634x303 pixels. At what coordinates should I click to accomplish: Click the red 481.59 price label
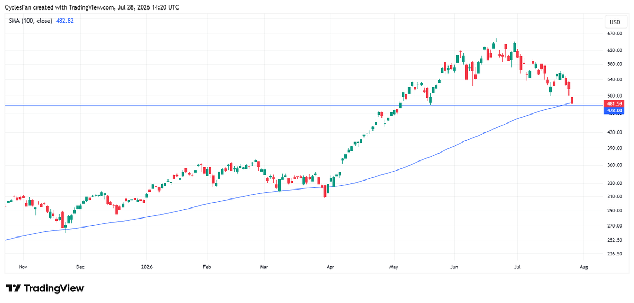[613, 104]
